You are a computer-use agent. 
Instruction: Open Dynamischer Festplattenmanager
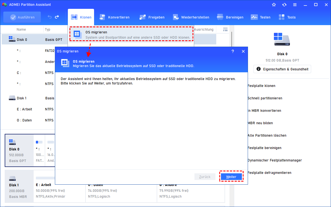275,160
